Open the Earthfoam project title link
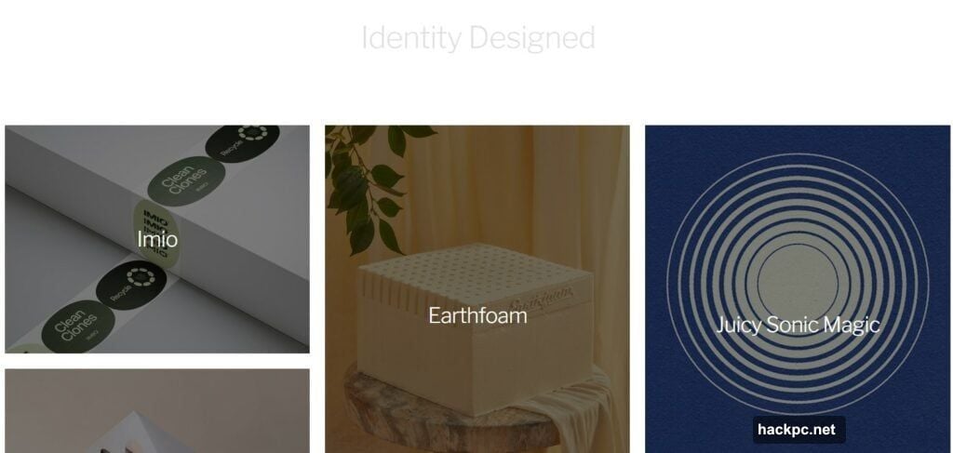 477,315
